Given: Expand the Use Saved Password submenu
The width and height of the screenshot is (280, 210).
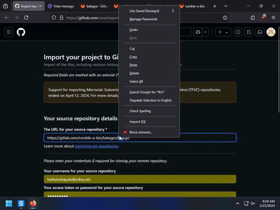Looking at the screenshot, I should (x=151, y=11).
